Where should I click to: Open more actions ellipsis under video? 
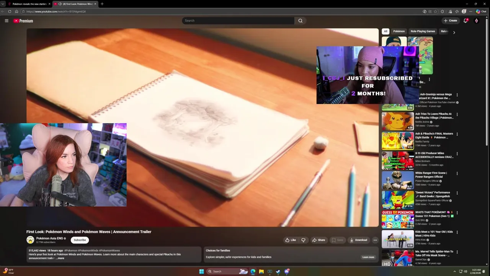coord(375,240)
